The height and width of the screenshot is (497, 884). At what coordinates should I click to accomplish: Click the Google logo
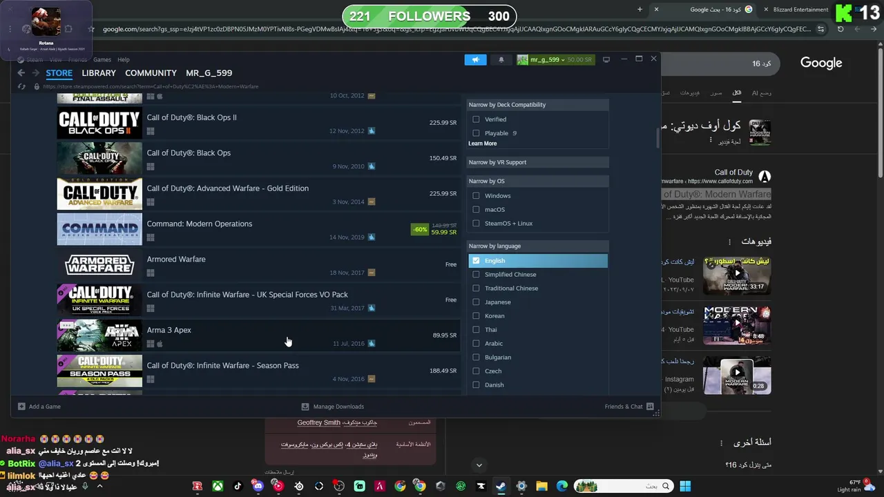(821, 63)
